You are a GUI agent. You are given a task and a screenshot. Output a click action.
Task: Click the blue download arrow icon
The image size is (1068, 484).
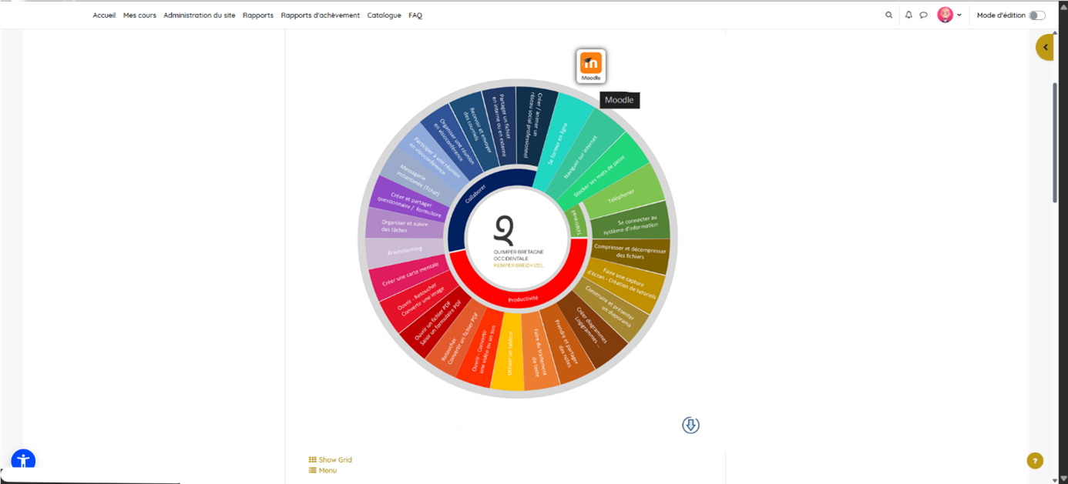690,426
